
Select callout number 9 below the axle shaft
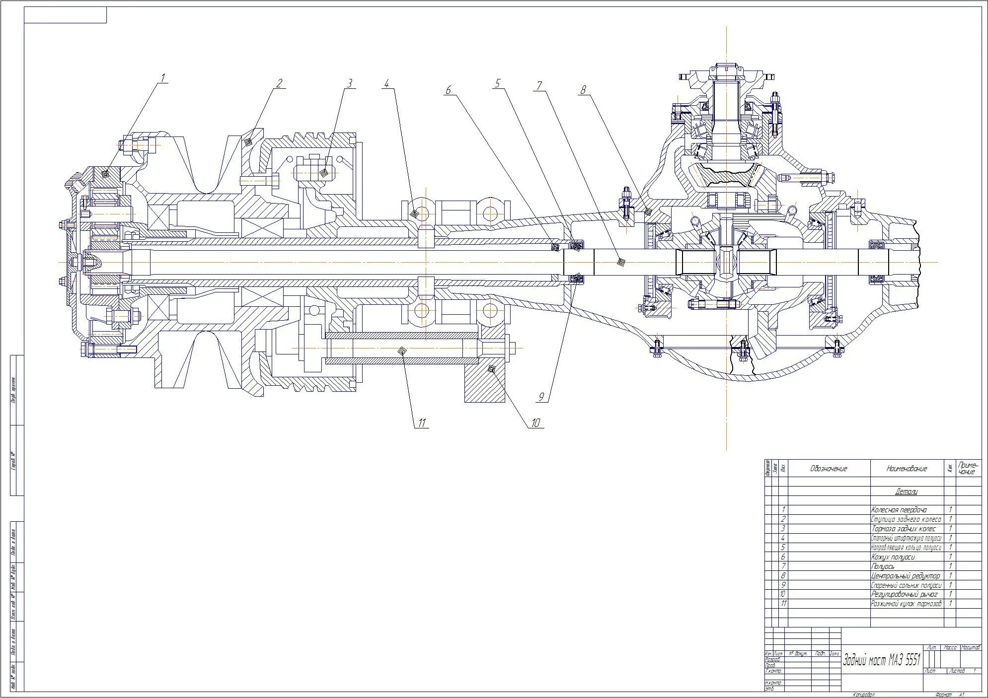[542, 397]
